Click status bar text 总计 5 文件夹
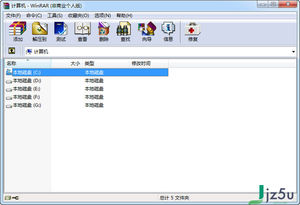Image resolution: width=300 pixels, height=205 pixels. [x=174, y=198]
